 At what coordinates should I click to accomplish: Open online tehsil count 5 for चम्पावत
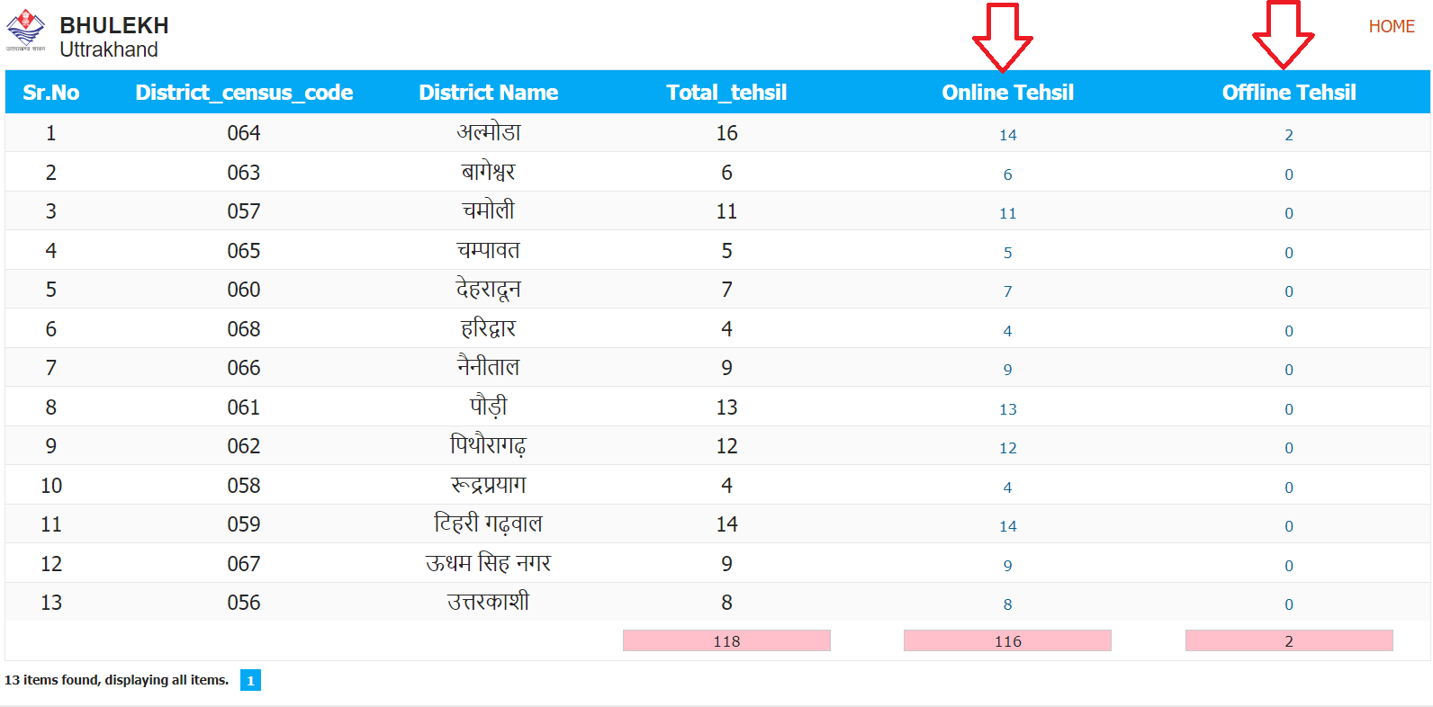(x=1007, y=253)
